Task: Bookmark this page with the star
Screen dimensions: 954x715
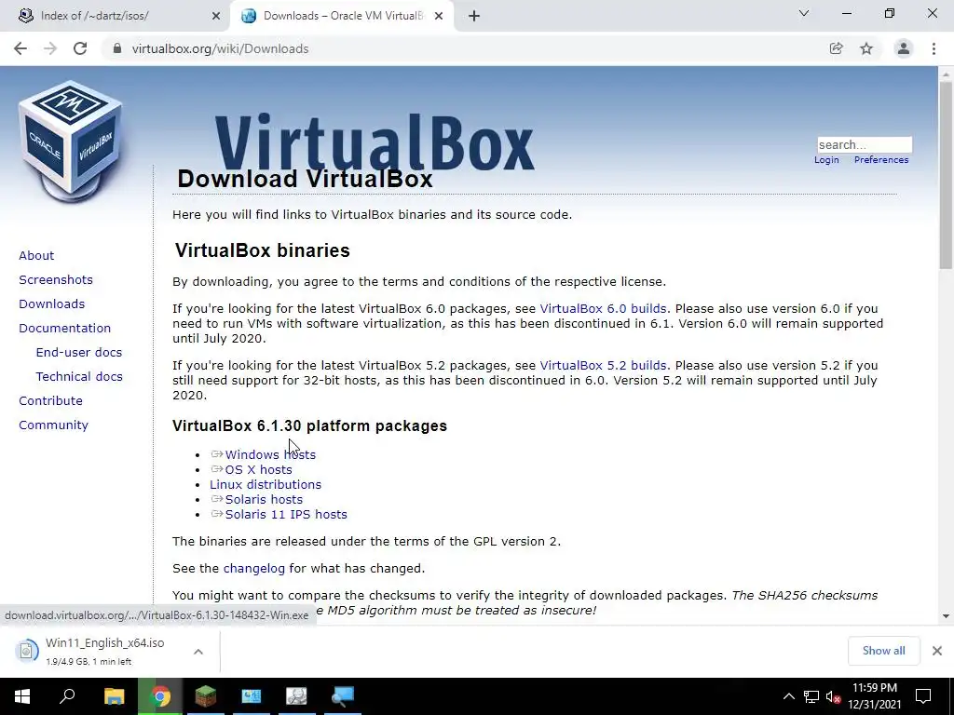Action: (866, 48)
